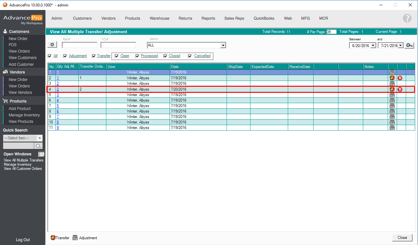
Task: Click the Close button at bottom right
Action: (402, 238)
